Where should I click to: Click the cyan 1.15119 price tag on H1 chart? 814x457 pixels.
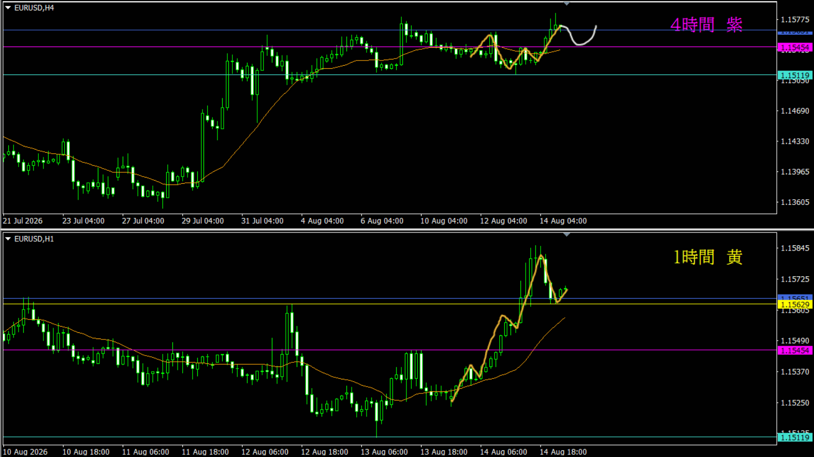click(794, 437)
